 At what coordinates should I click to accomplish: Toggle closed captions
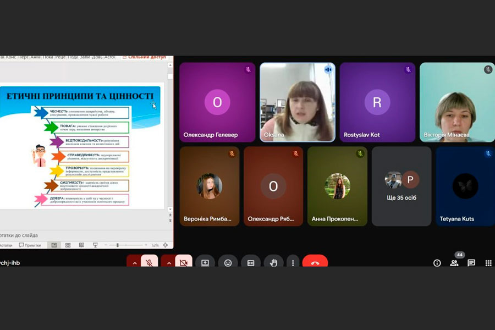point(251,263)
